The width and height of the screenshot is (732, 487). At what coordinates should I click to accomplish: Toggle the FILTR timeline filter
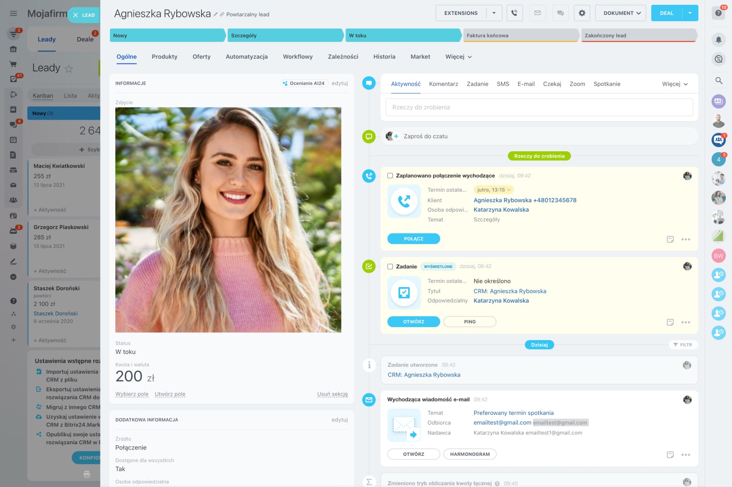coord(683,345)
